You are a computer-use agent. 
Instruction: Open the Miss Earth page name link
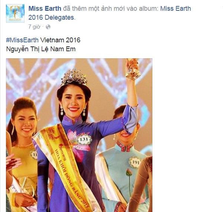coord(45,9)
